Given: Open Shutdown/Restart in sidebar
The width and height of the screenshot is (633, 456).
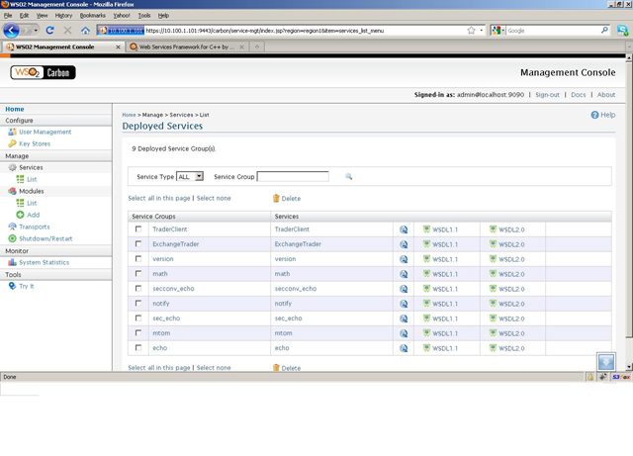Looking at the screenshot, I should click(45, 238).
